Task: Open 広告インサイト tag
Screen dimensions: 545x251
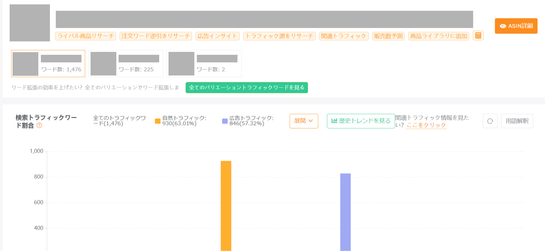Action: pyautogui.click(x=217, y=36)
